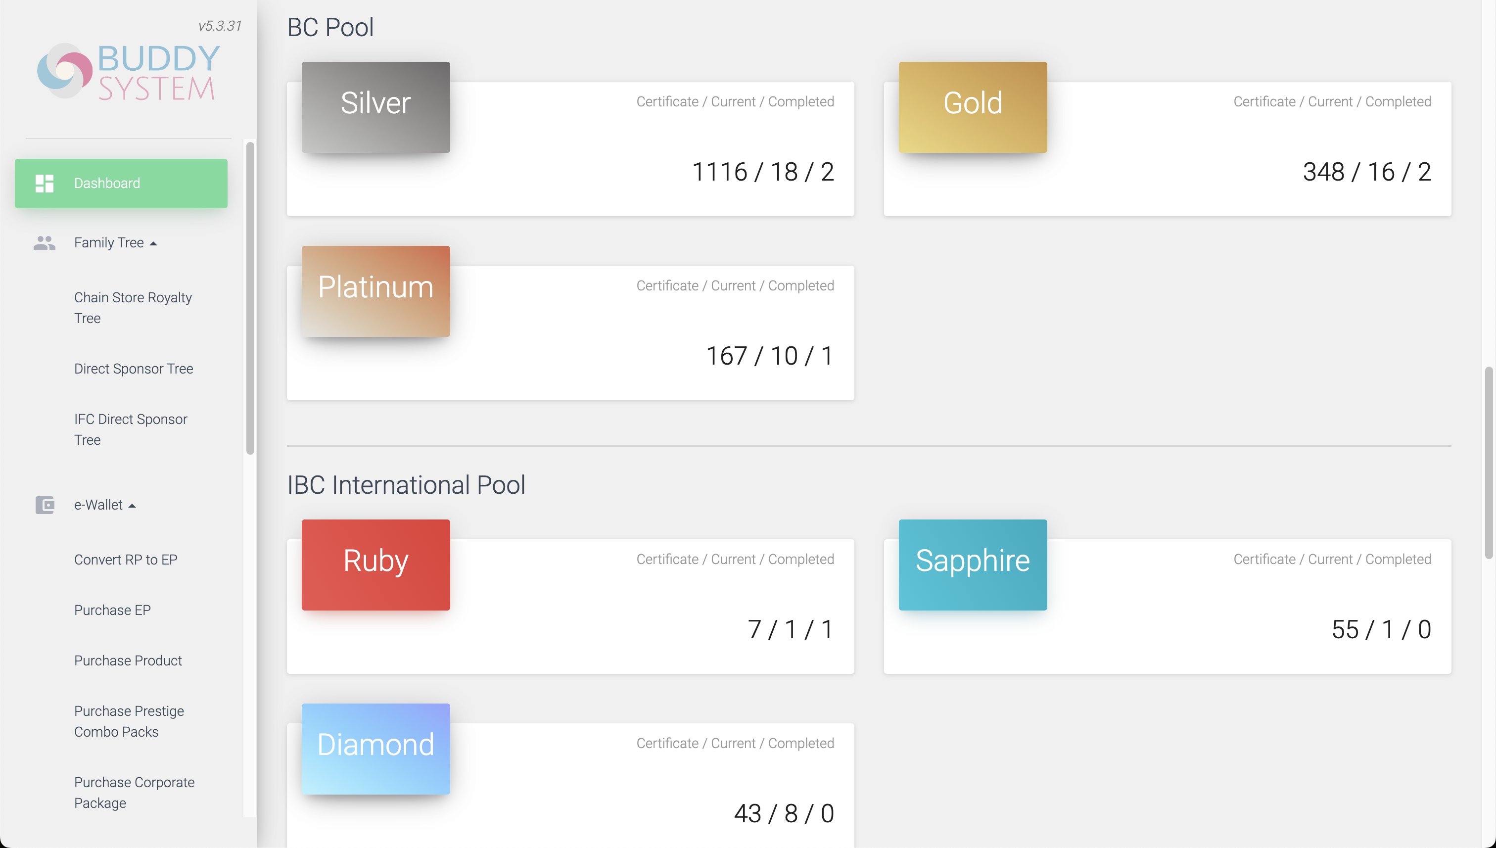The width and height of the screenshot is (1496, 848).
Task: Click the e-Wallet wallet icon
Action: 44,505
